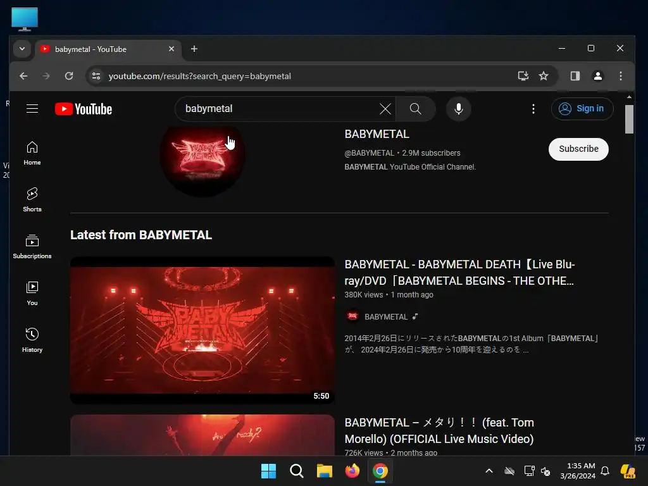Open the YouTube hamburger guide menu
The height and width of the screenshot is (486, 648).
click(32, 109)
